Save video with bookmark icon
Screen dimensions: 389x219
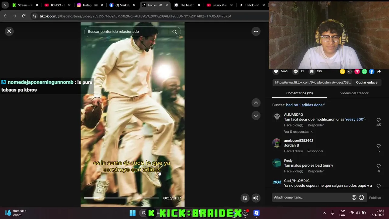312,71
